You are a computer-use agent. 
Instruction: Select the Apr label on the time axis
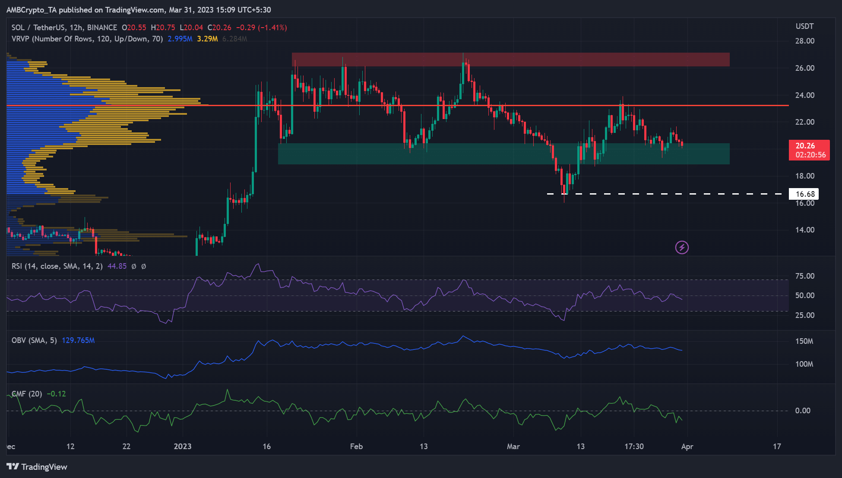687,447
